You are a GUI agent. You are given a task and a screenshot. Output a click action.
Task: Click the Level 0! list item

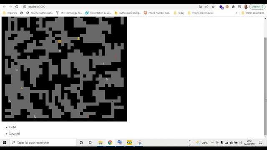click(x=15, y=134)
